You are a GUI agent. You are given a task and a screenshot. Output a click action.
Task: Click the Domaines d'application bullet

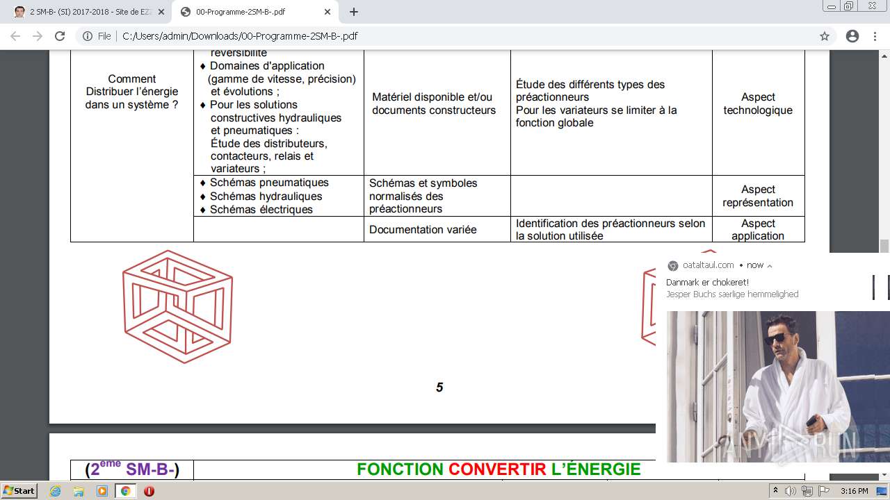point(278,78)
